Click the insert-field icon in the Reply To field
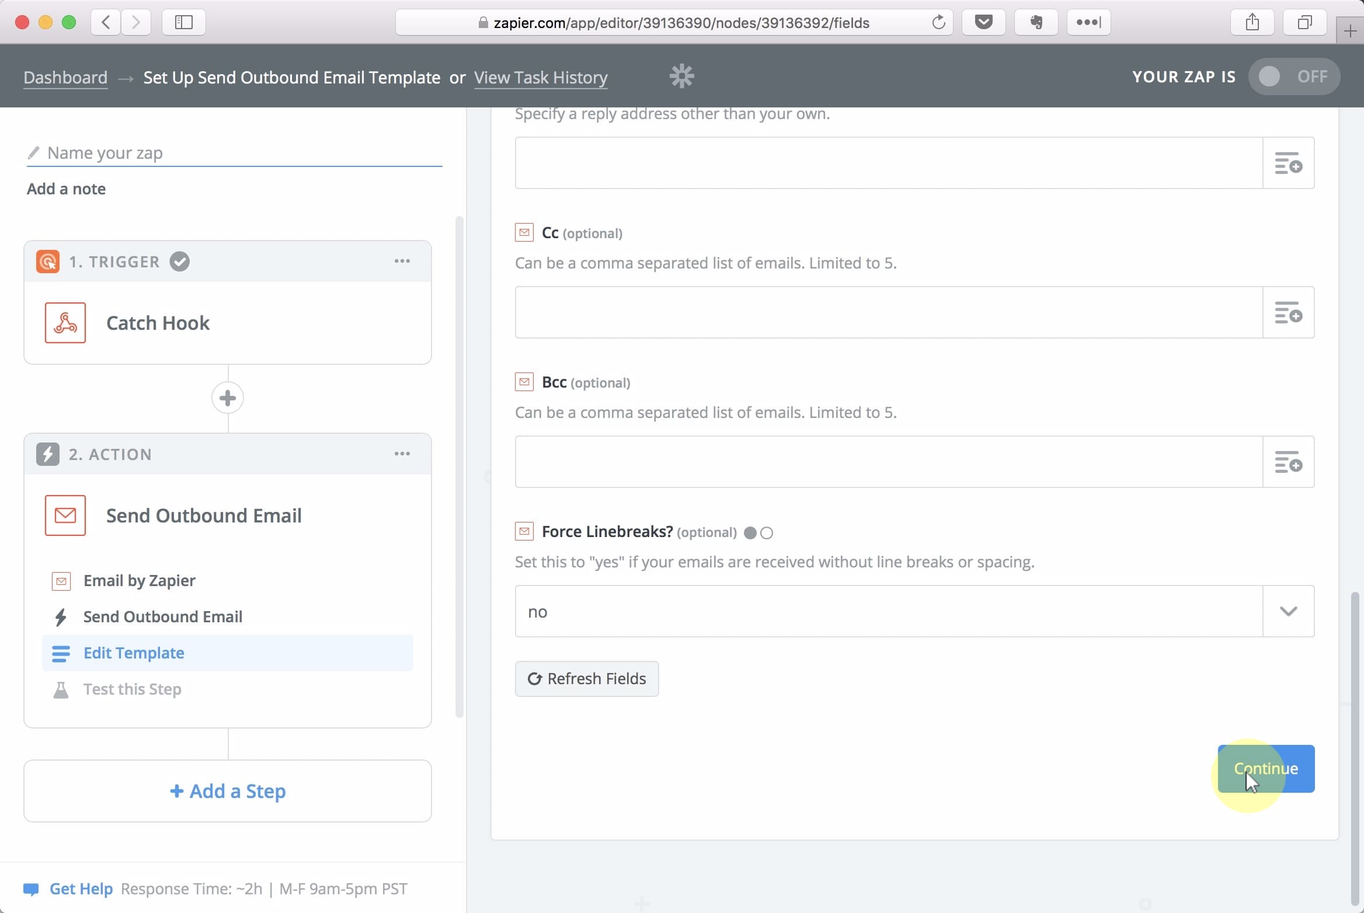This screenshot has height=913, width=1364. [1288, 163]
